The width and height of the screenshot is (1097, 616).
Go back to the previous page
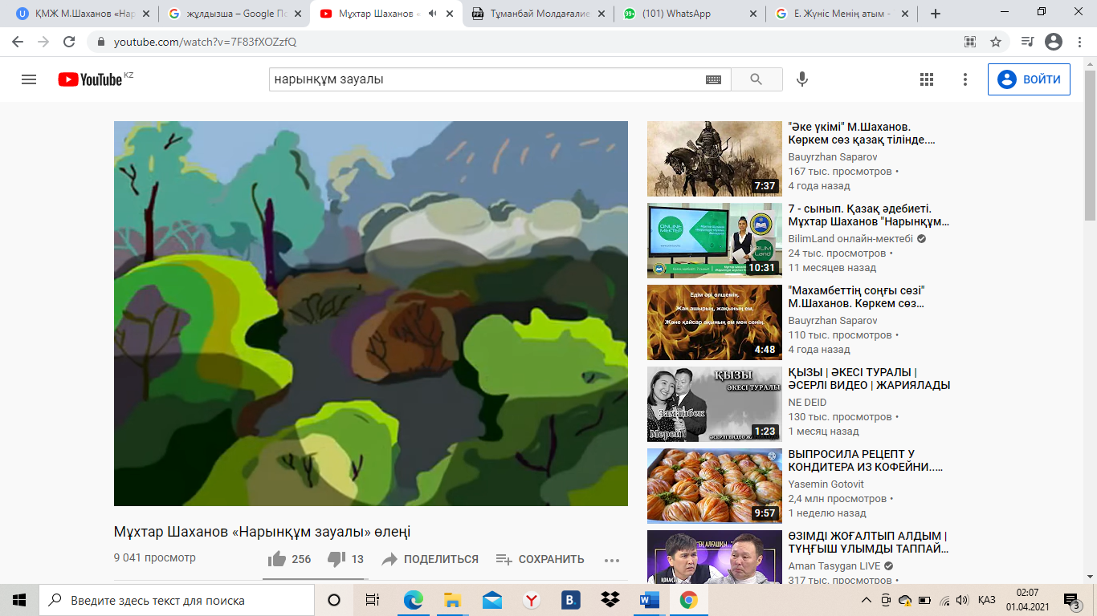[18, 42]
